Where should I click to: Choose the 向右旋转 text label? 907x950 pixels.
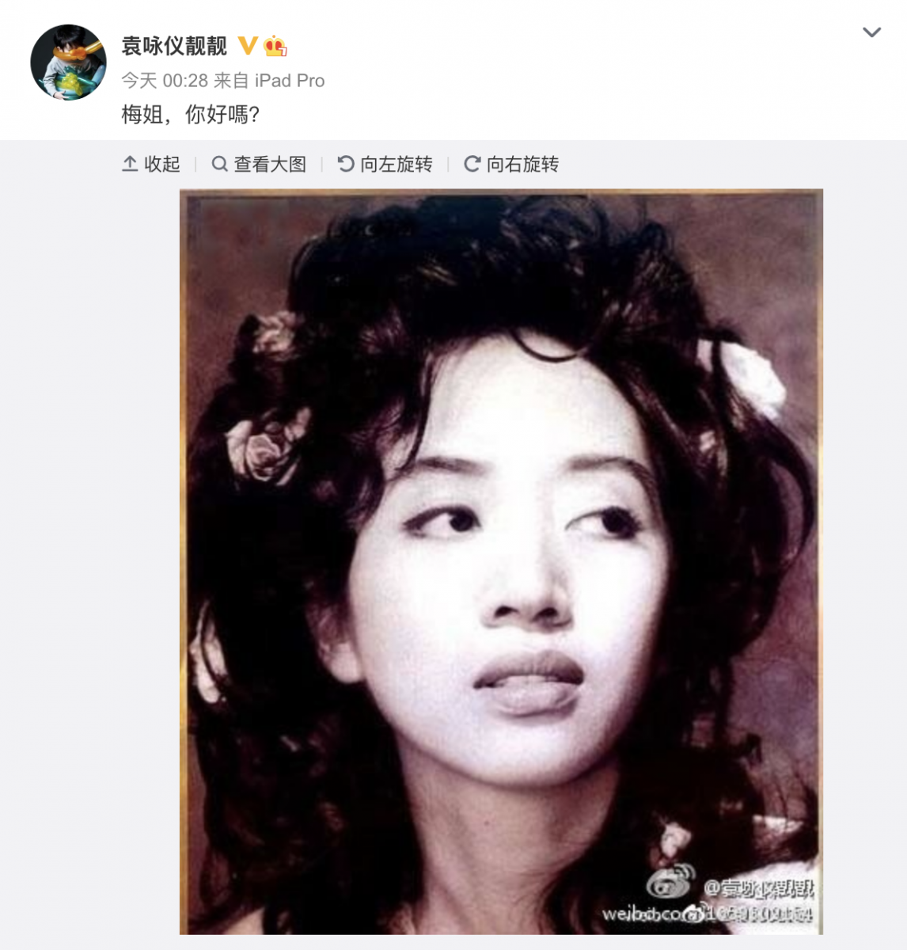click(x=523, y=164)
